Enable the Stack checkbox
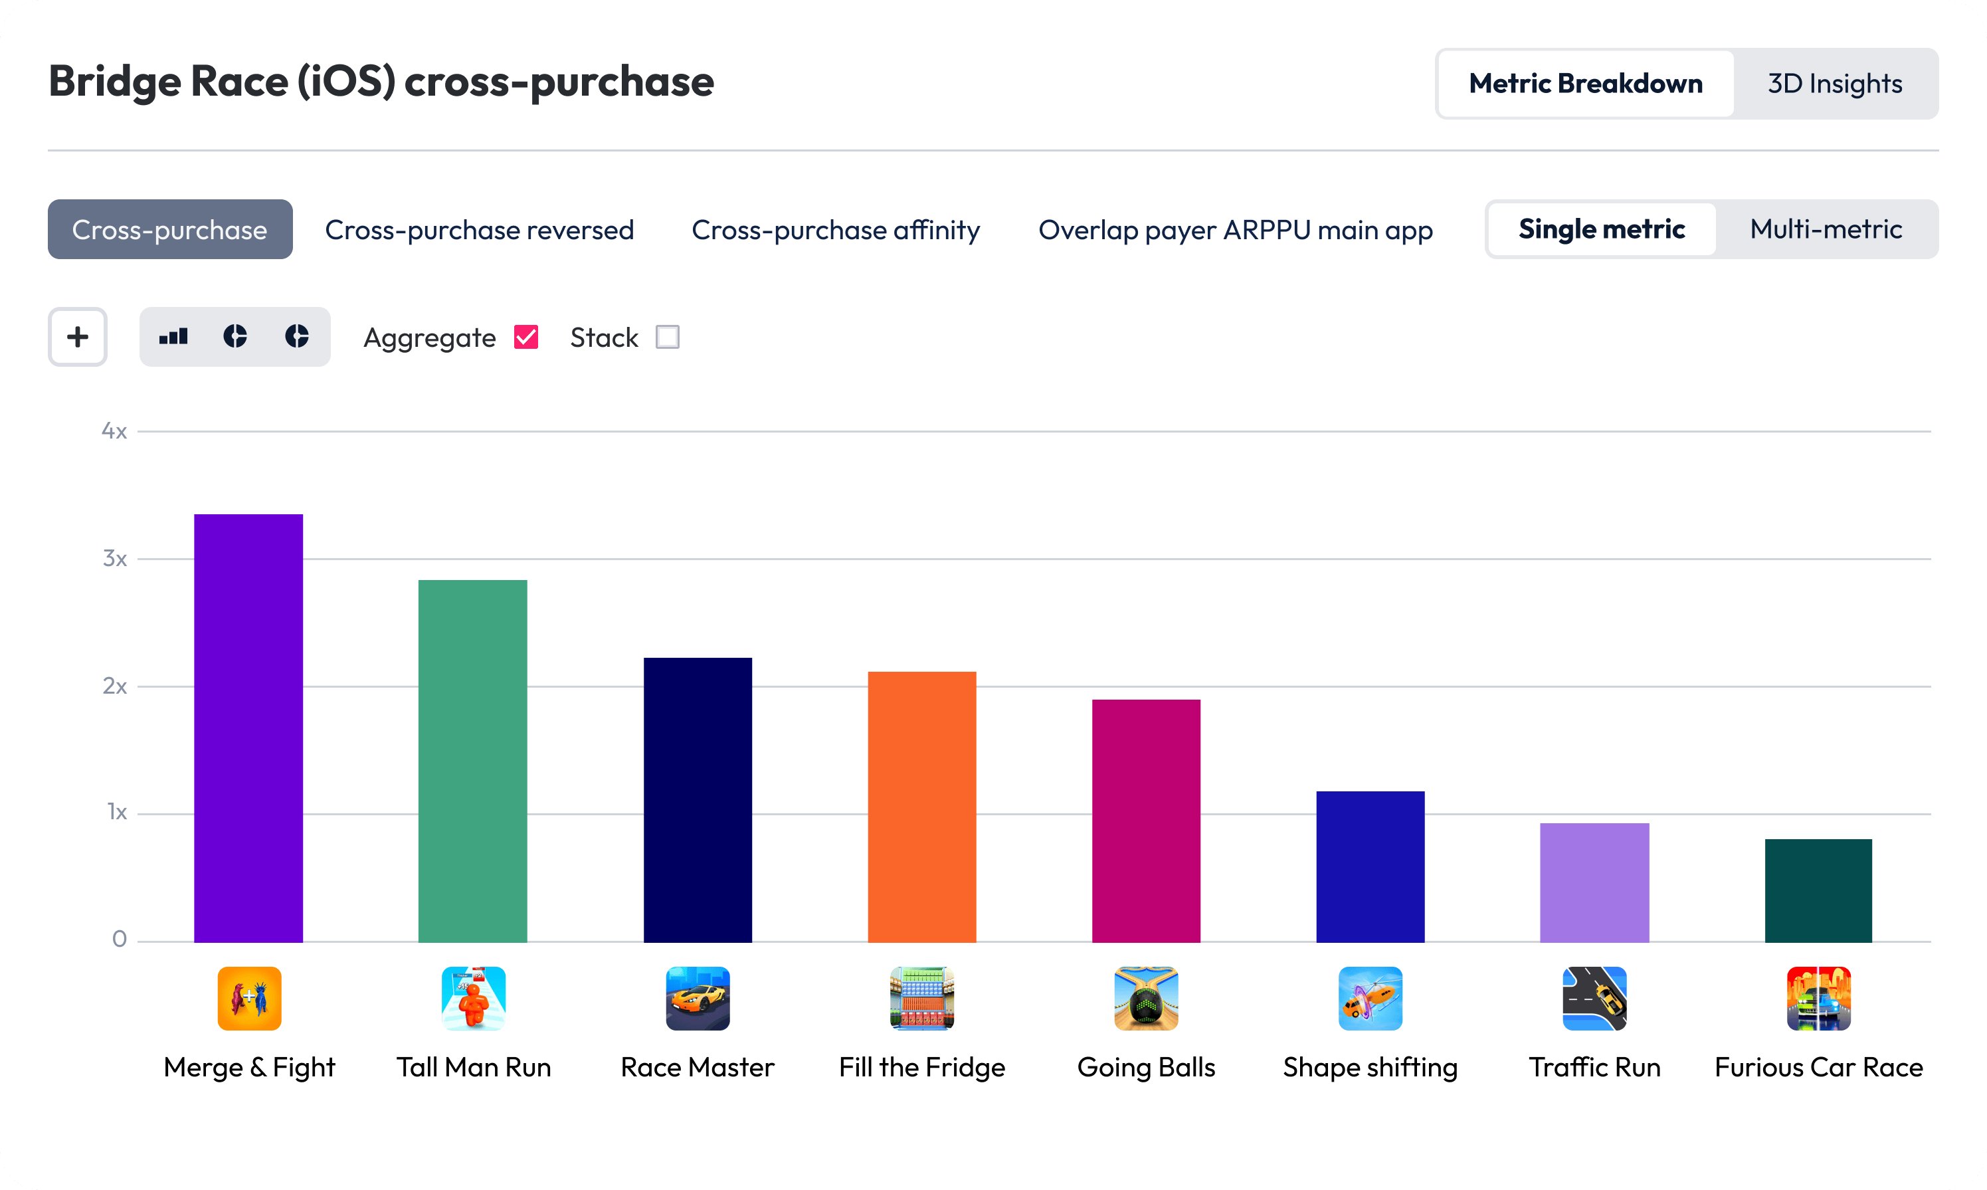This screenshot has height=1190, width=1987. [x=666, y=337]
